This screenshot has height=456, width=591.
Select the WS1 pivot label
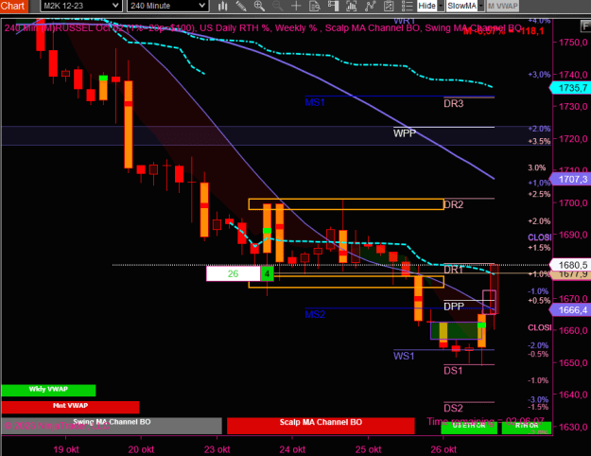[x=404, y=356]
